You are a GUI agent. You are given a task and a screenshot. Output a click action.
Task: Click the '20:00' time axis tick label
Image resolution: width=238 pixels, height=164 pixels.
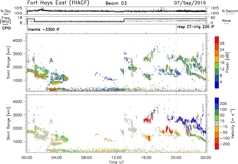(176, 158)
